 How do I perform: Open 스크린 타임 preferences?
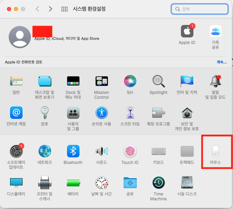[130, 113]
